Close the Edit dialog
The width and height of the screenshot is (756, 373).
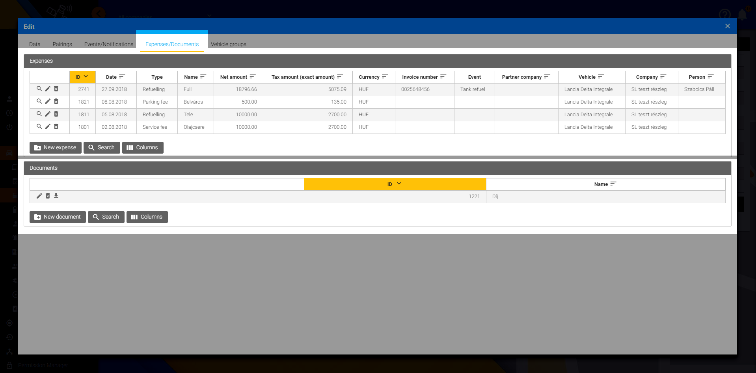727,26
